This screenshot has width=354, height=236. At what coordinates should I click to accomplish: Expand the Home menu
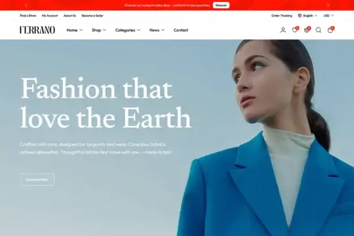(x=75, y=30)
